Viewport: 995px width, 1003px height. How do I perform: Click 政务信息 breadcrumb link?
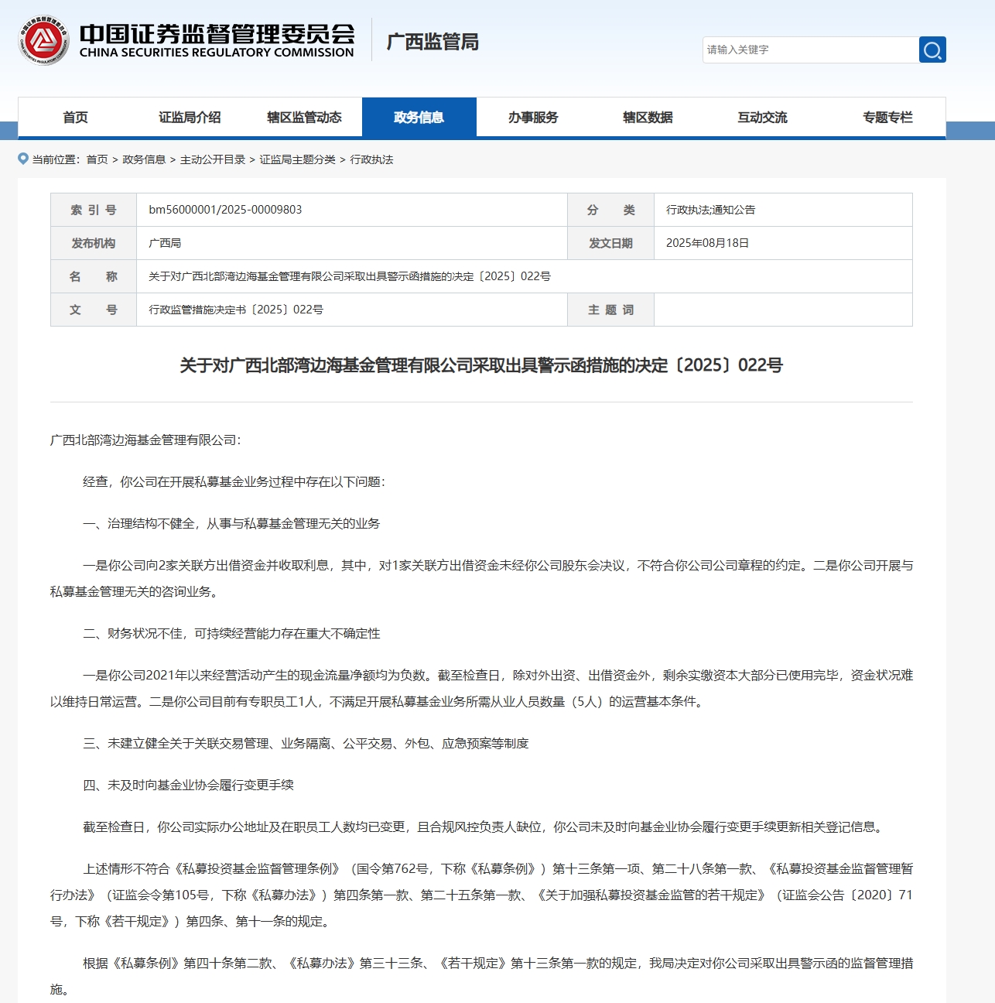(x=144, y=159)
